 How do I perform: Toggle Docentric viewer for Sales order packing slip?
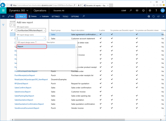click(x=137, y=96)
